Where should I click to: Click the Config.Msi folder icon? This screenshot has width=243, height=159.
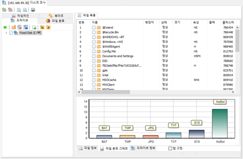(99, 51)
